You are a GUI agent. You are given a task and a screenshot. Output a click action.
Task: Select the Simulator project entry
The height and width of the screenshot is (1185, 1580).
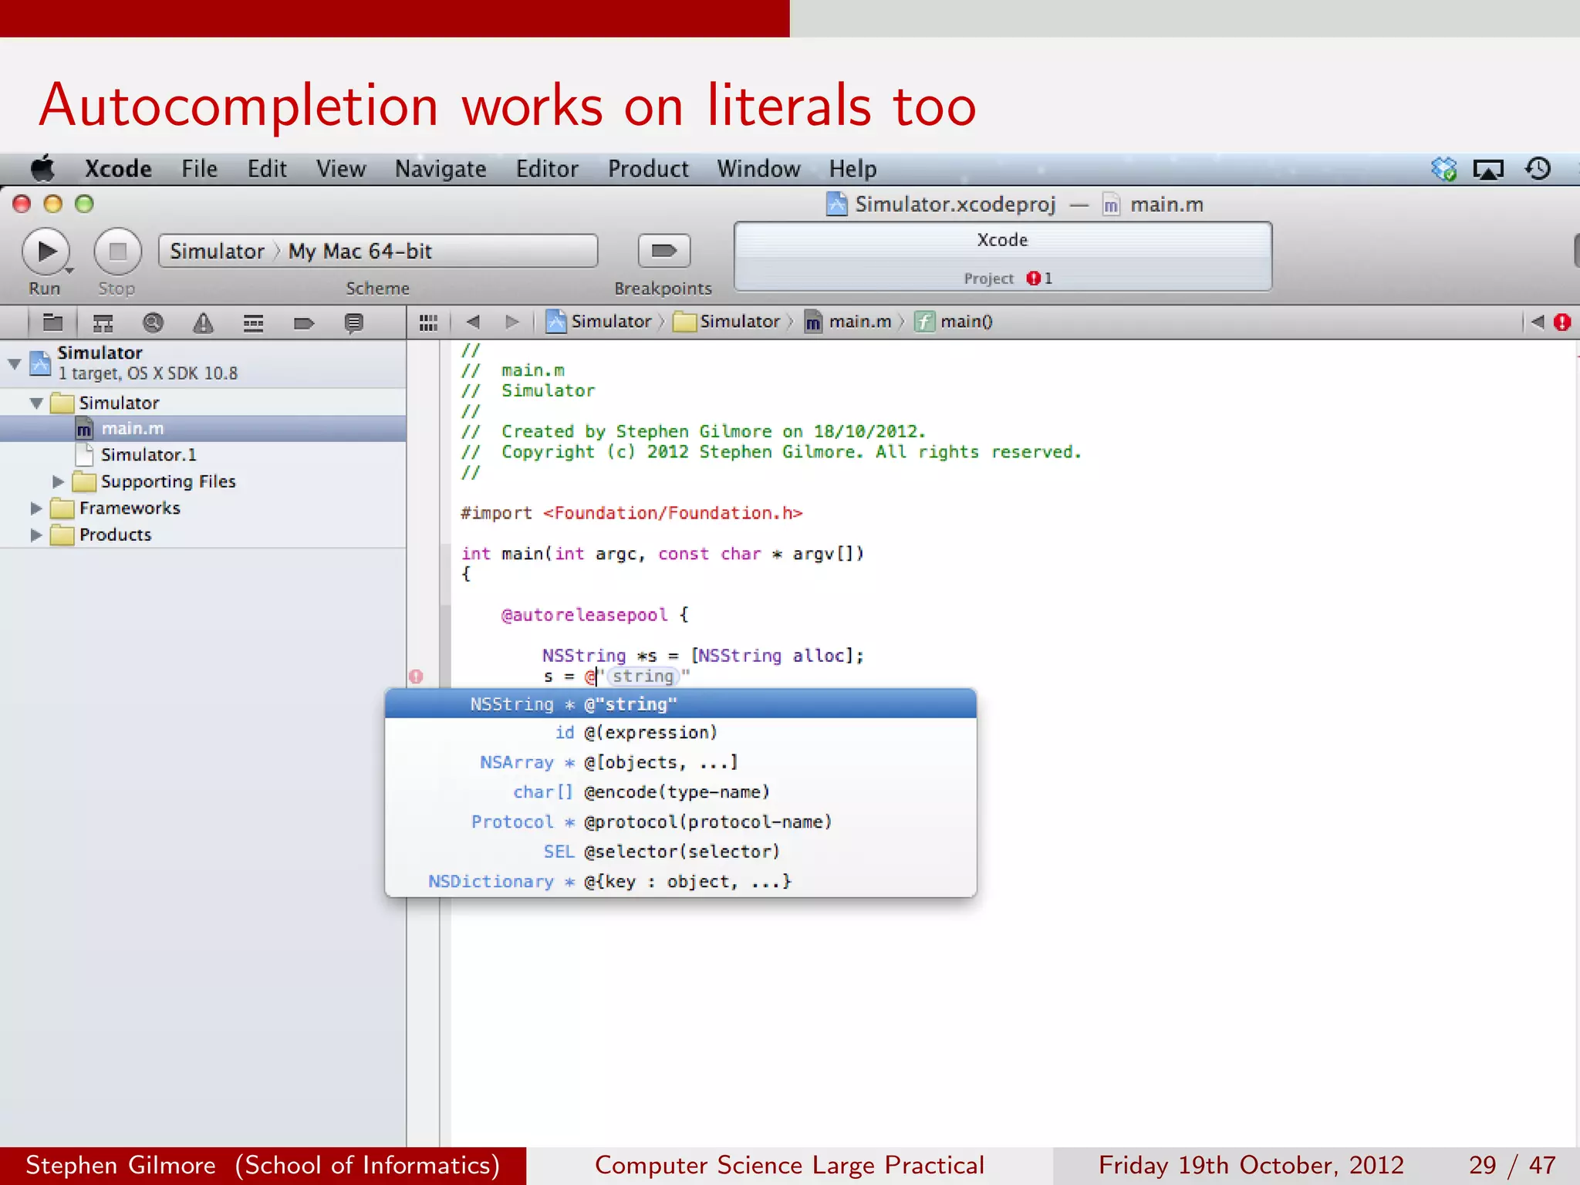pos(203,363)
